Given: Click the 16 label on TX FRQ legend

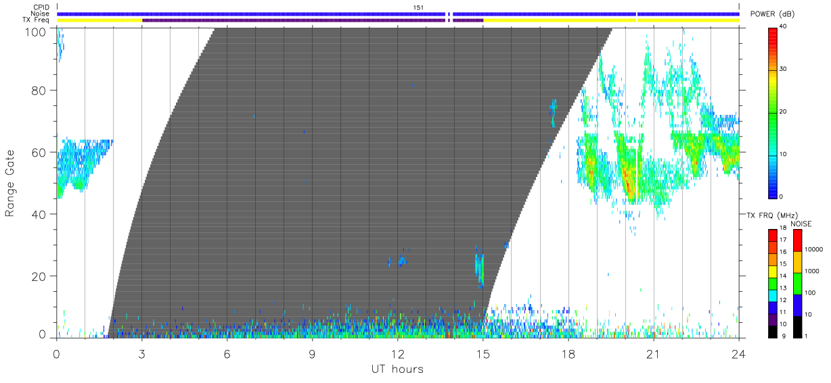Looking at the screenshot, I should [783, 253].
